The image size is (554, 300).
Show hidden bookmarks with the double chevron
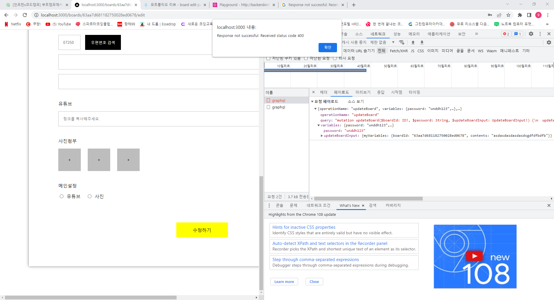tap(547, 24)
